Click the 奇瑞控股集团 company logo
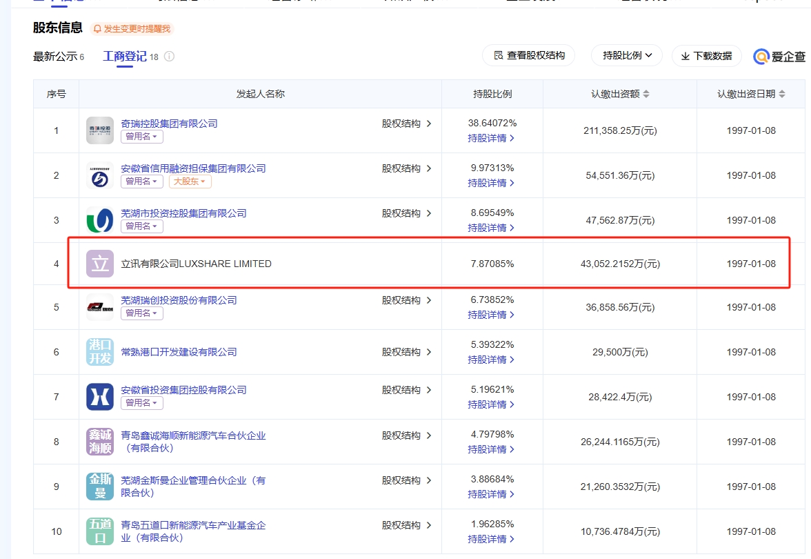This screenshot has height=559, width=811. (100, 130)
